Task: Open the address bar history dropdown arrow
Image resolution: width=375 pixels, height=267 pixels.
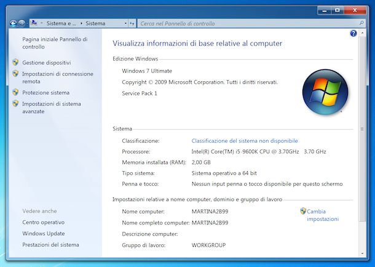Action: [125, 23]
